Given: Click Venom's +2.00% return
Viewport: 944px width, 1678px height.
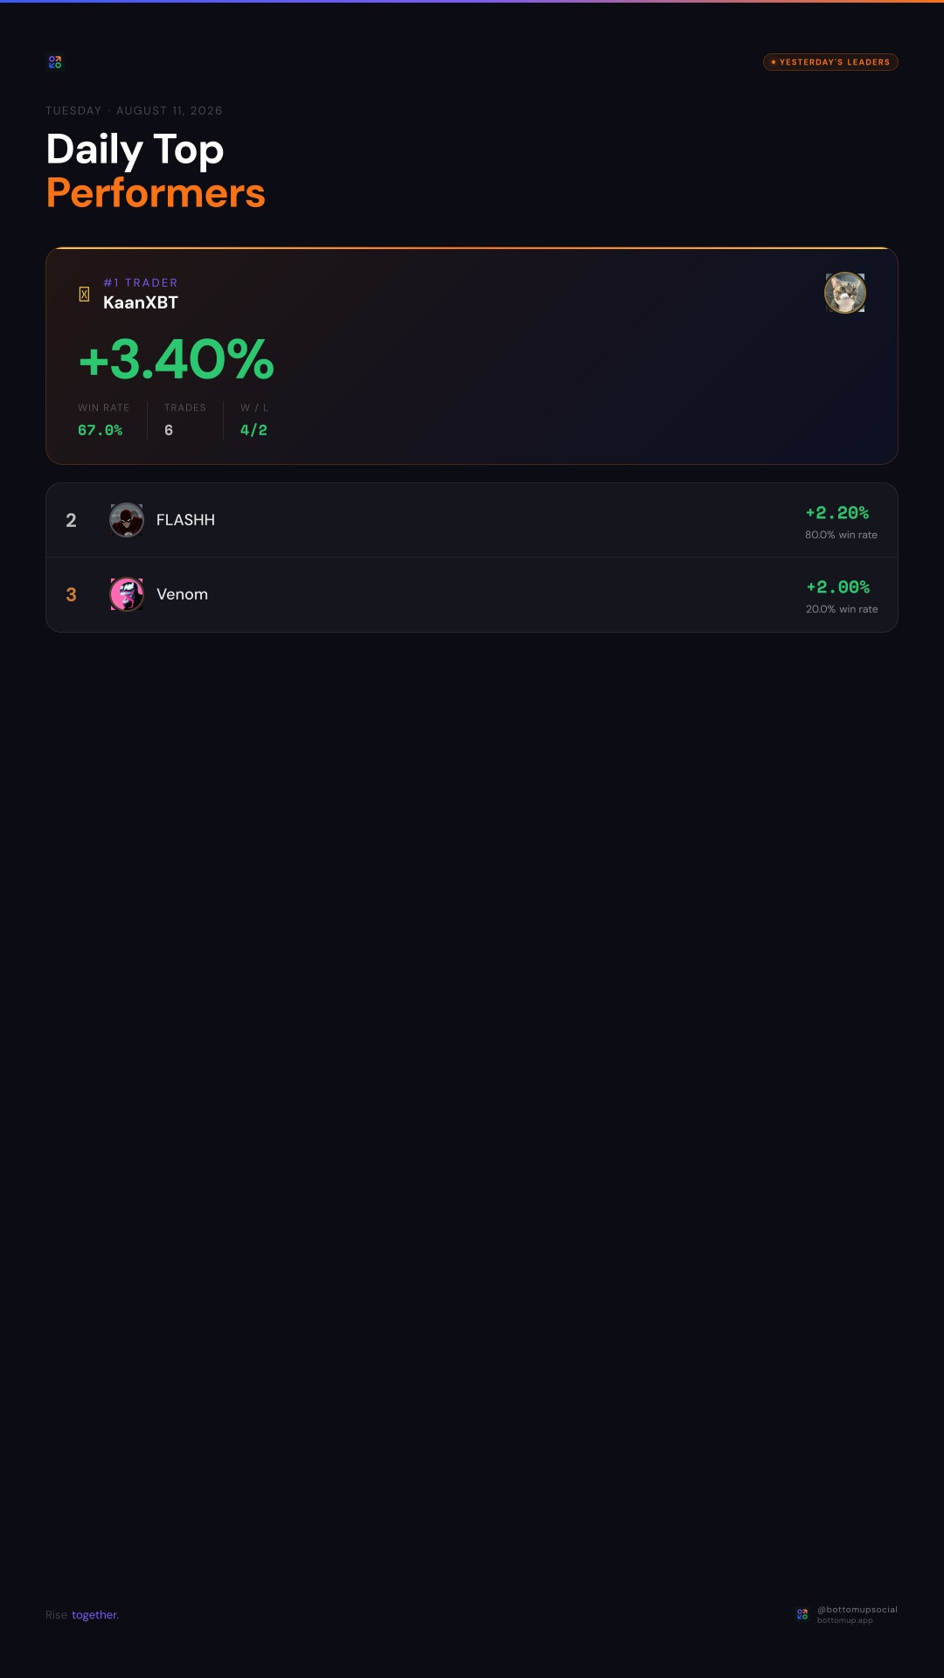Looking at the screenshot, I should (x=838, y=587).
